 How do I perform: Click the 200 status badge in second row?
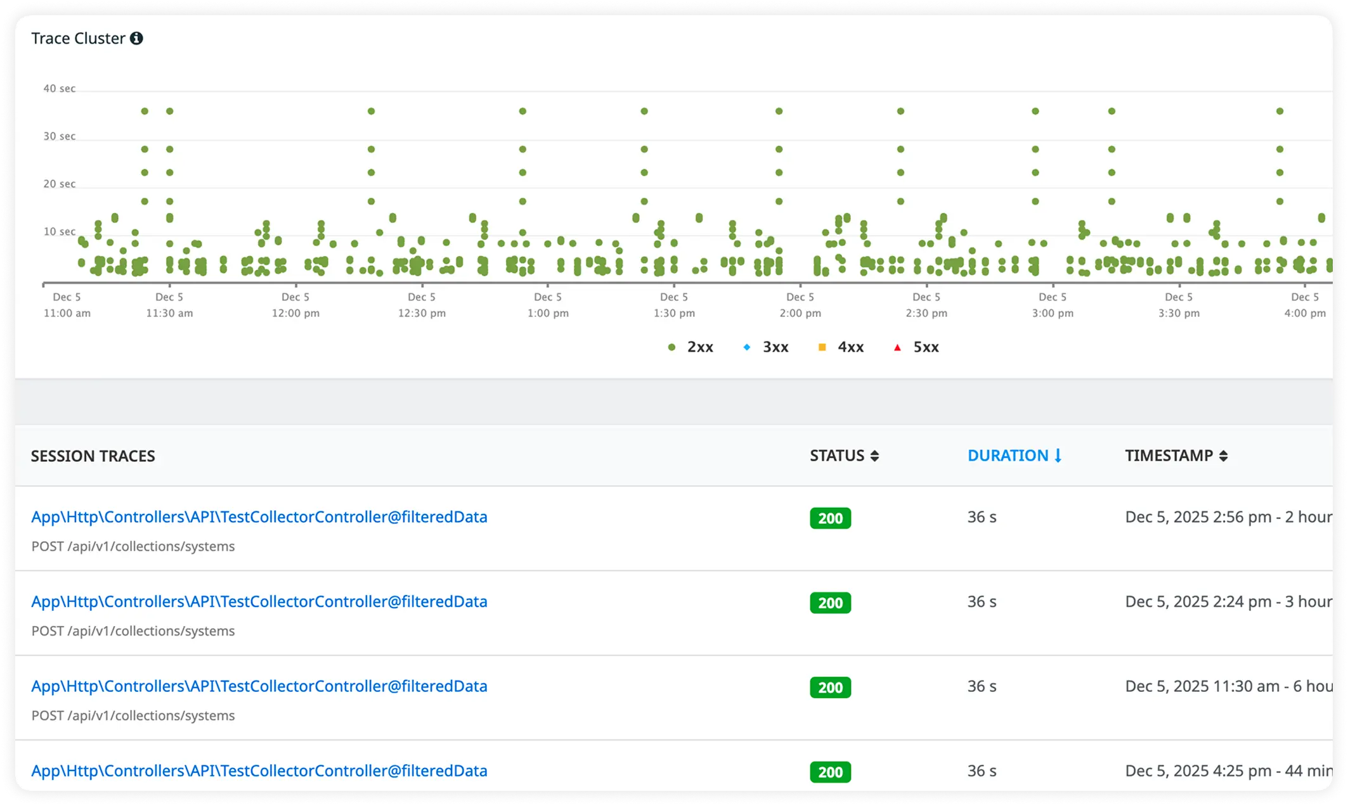click(830, 603)
